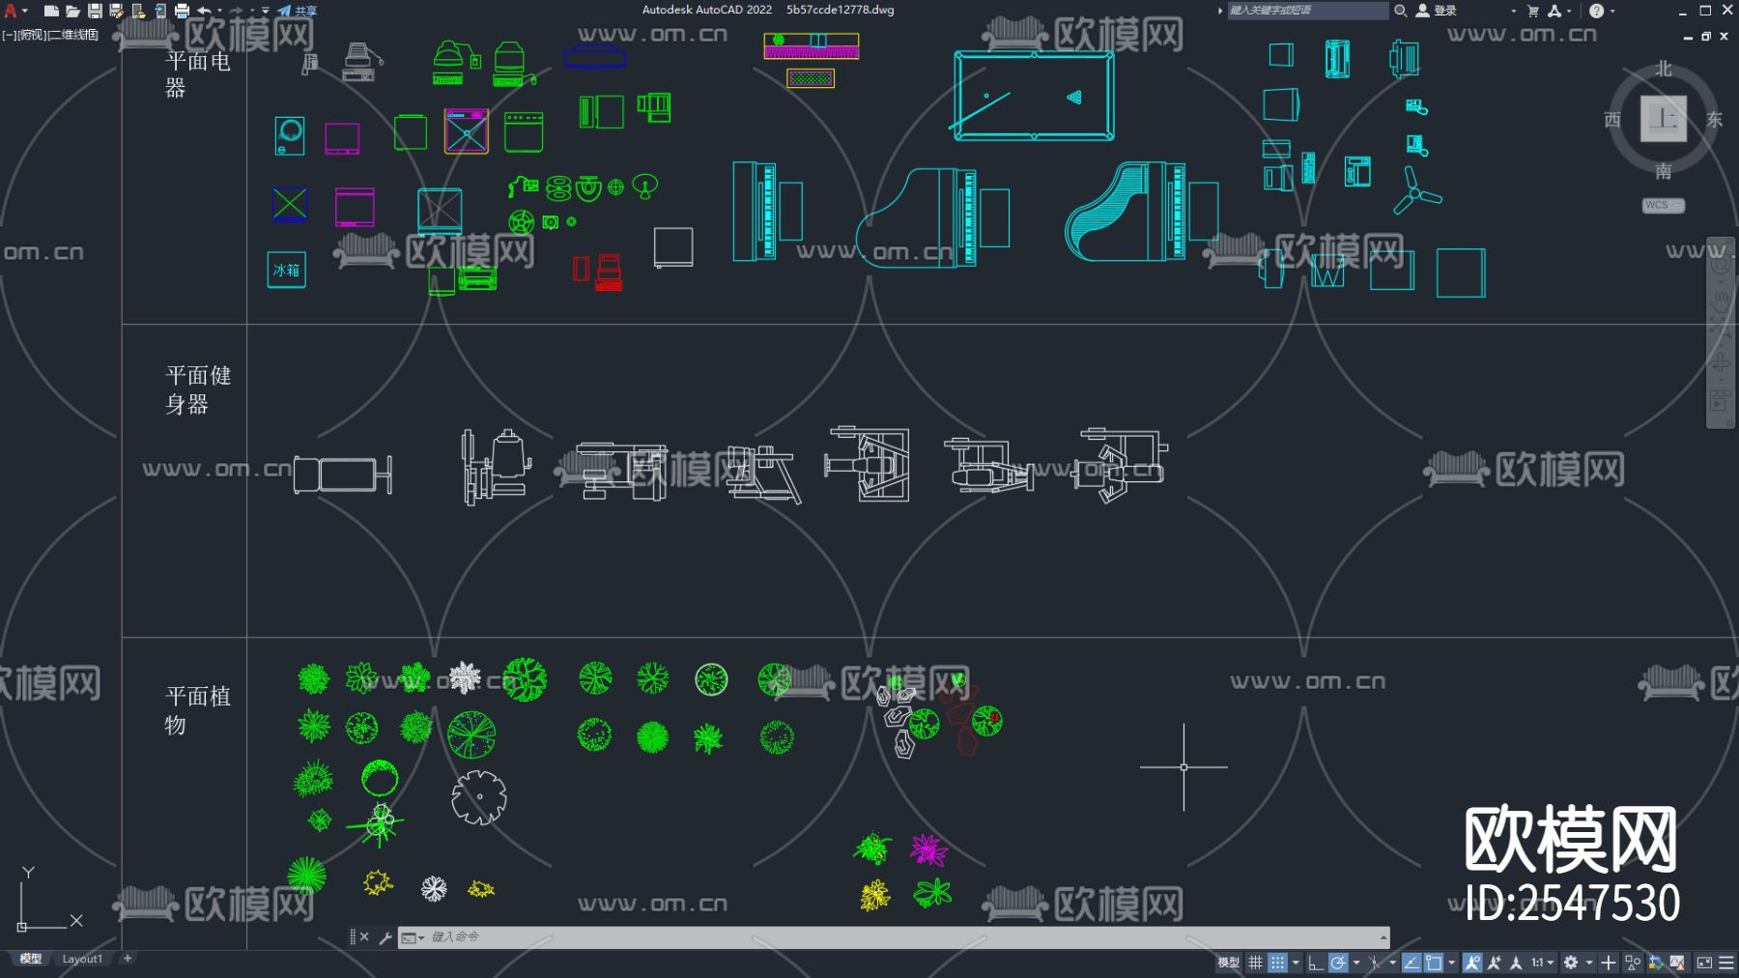Select 东 direction on the ViewCube compass
The width and height of the screenshot is (1739, 978).
[1715, 120]
